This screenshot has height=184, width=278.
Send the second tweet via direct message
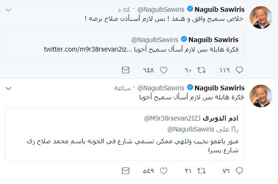[126, 171]
